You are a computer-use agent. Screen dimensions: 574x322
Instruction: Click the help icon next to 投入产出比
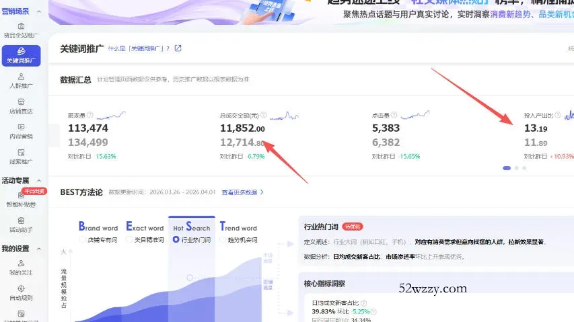(558, 115)
